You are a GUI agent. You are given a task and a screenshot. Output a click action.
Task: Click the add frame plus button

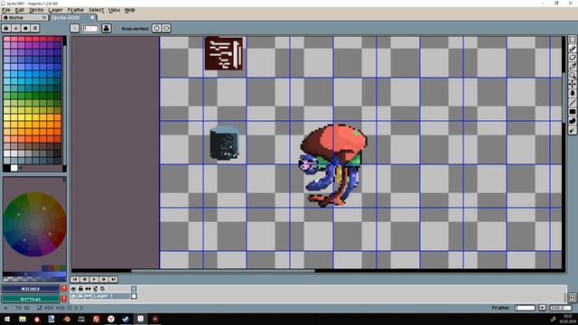click(542, 307)
